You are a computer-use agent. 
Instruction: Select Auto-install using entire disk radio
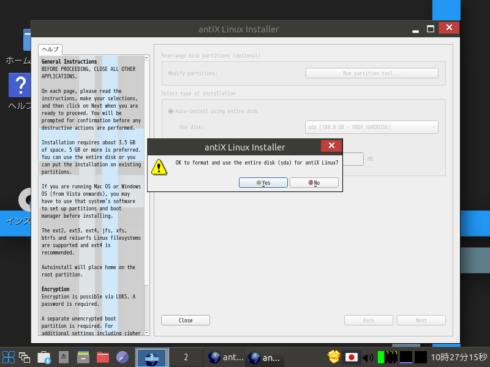[171, 111]
